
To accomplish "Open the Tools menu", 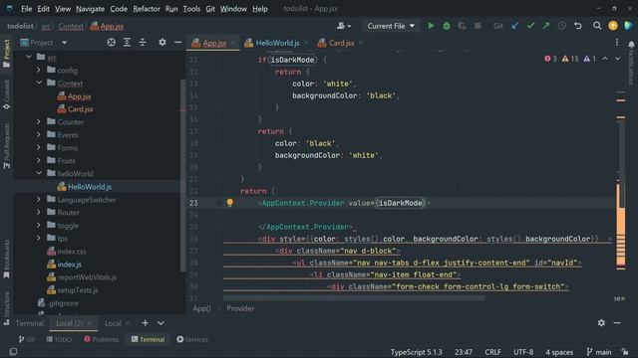I will (191, 9).
